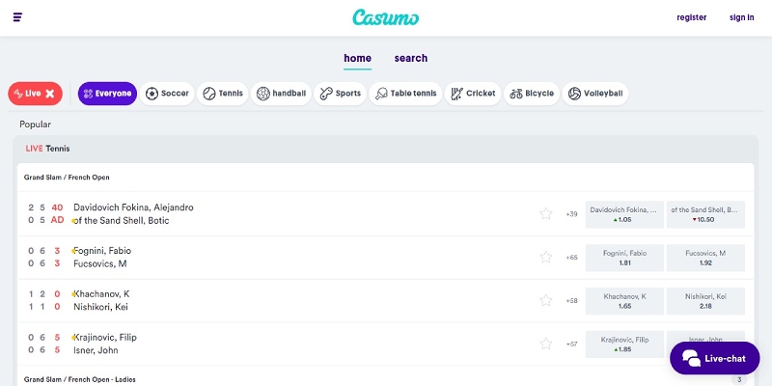772x386 pixels.
Task: Filter by Soccer
Action: (x=167, y=94)
